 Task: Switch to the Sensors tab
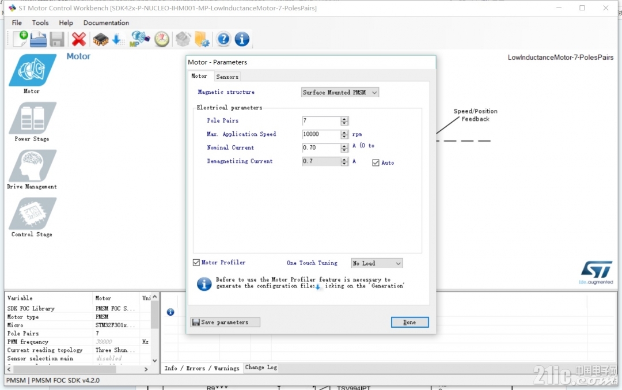tap(227, 77)
